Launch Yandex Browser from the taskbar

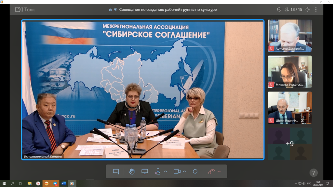(x=38, y=184)
